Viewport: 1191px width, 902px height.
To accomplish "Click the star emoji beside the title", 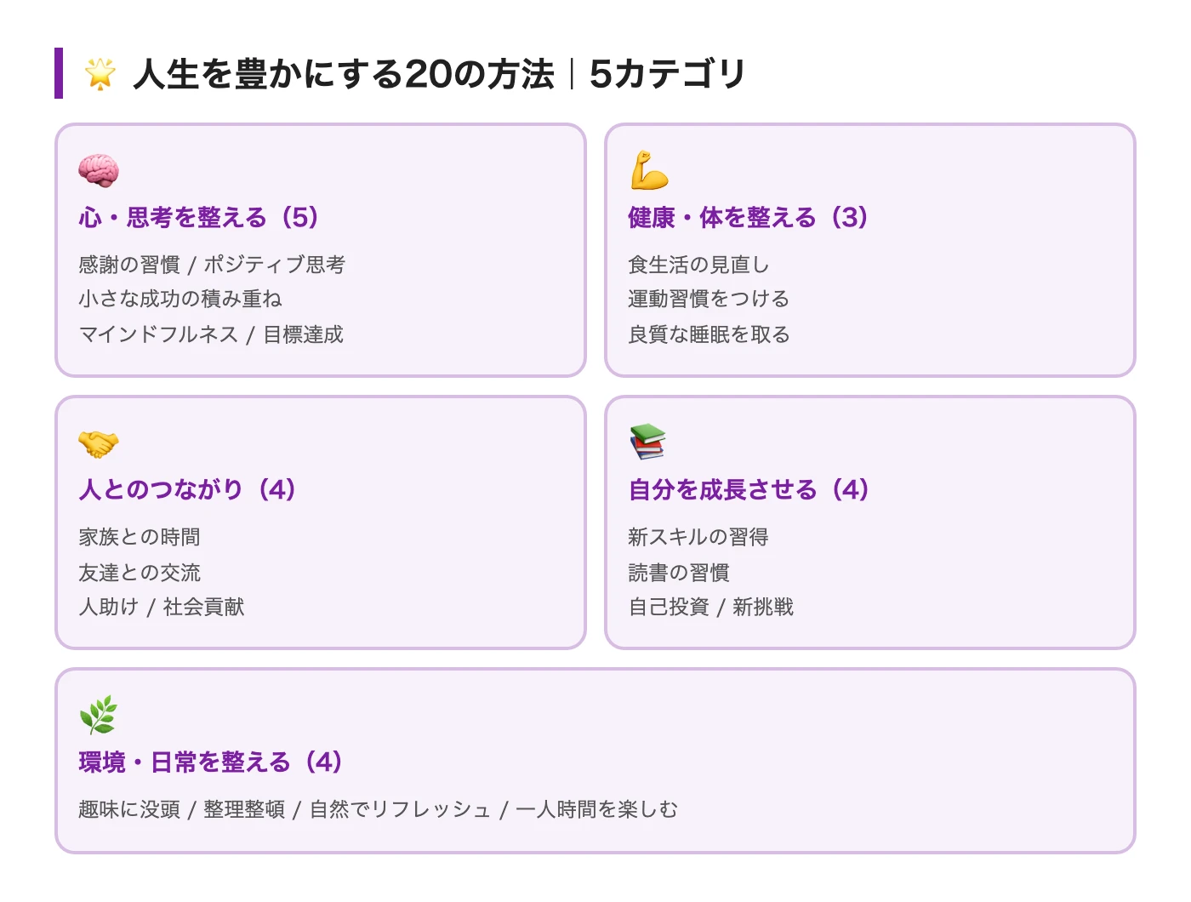I will click(100, 73).
